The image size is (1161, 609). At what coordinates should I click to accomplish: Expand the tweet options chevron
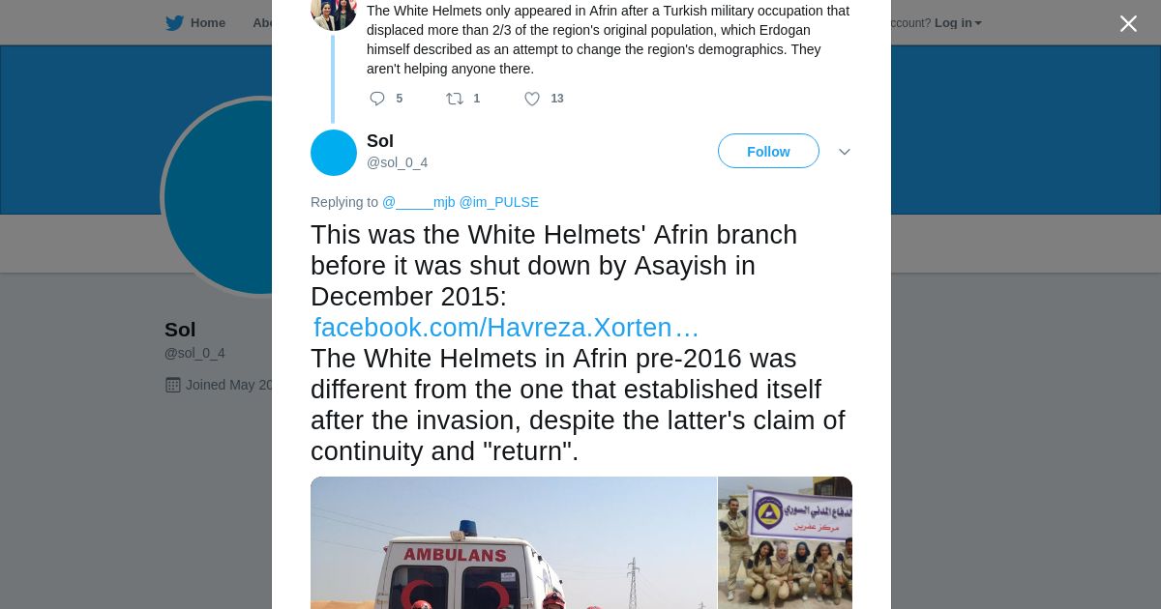(x=844, y=152)
